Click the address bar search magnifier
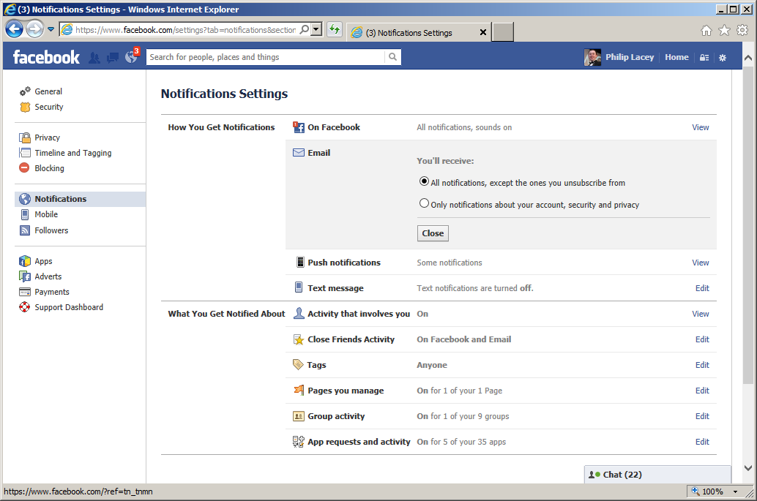Viewport: 757px width, 501px height. tap(304, 29)
